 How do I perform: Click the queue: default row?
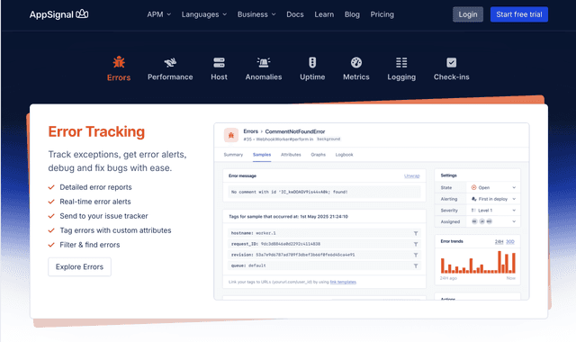[x=324, y=265]
